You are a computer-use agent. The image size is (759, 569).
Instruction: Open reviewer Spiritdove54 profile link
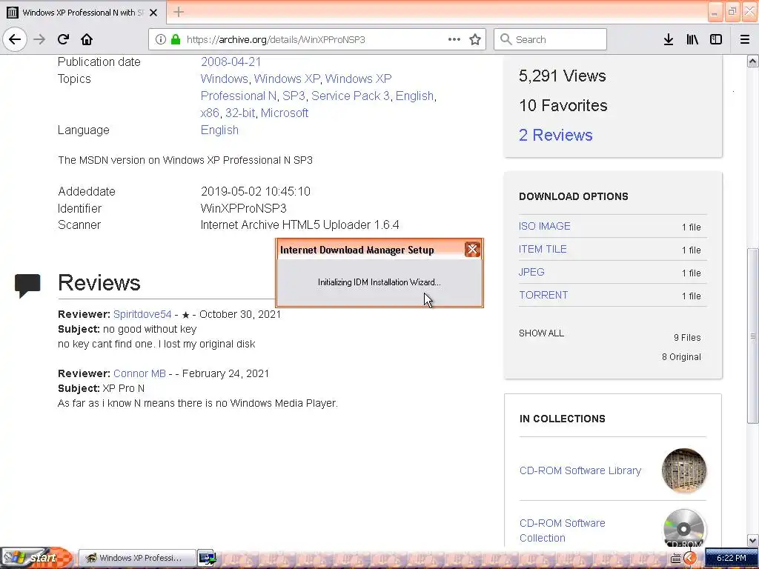pyautogui.click(x=142, y=314)
